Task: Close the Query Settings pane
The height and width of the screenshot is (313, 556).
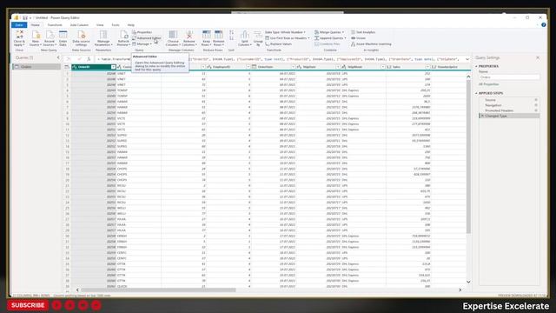Action: coord(538,57)
